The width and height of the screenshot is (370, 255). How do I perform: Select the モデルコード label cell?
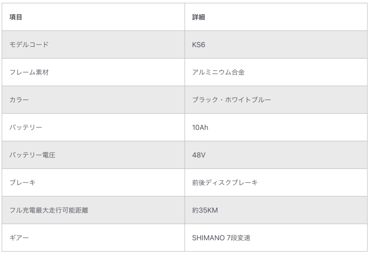point(29,45)
